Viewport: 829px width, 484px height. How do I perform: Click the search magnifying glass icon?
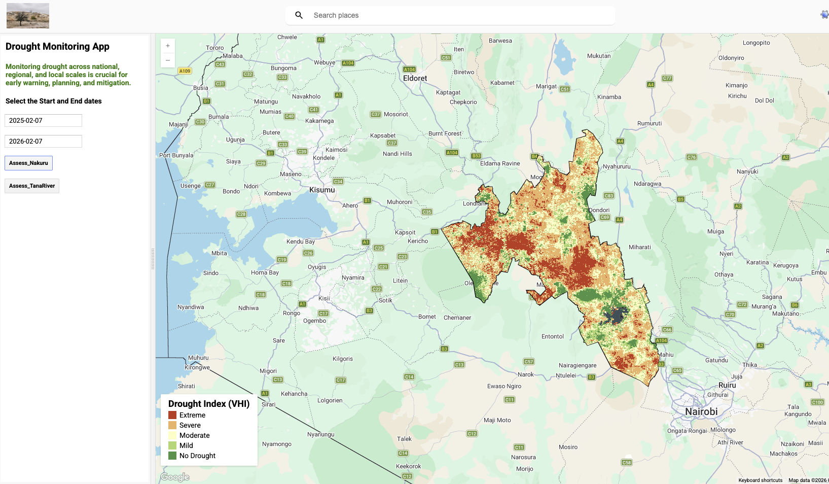(x=299, y=15)
